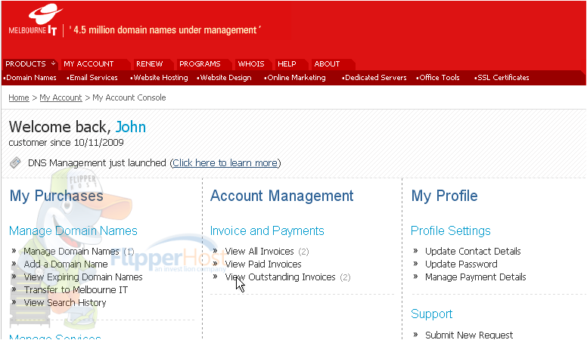Click the Account Management heading
This screenshot has height=340, width=587.
(x=282, y=196)
